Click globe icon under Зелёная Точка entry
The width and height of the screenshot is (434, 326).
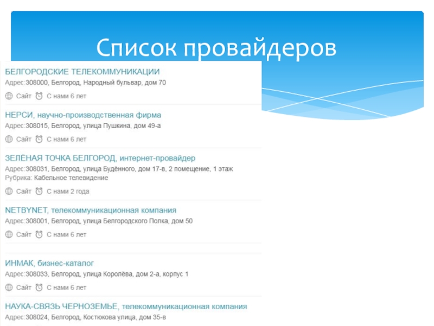coord(9,191)
